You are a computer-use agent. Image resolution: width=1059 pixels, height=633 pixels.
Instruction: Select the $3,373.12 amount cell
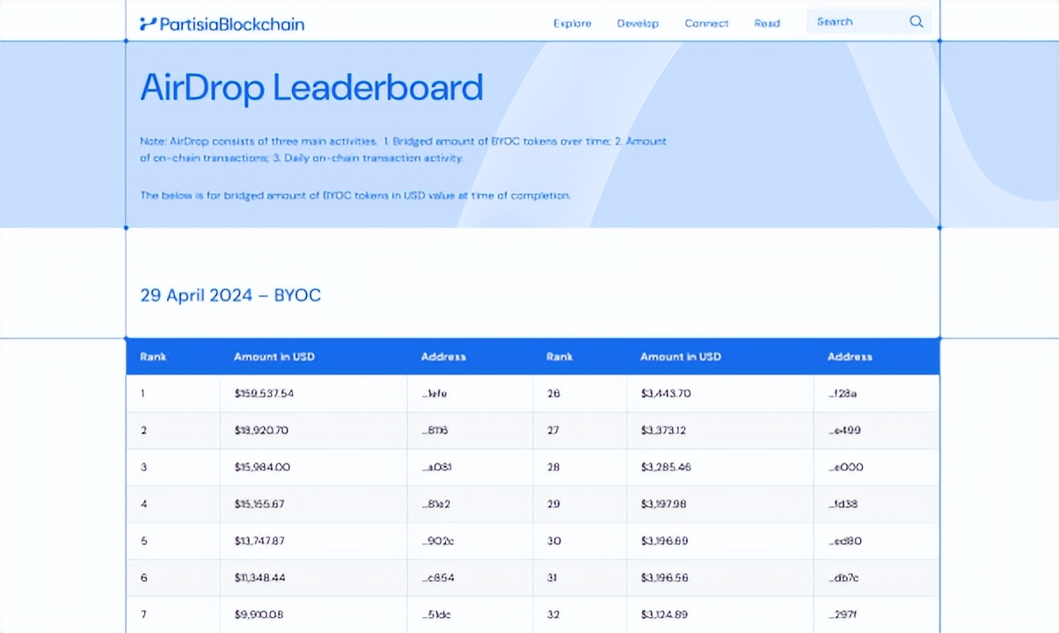click(x=720, y=431)
